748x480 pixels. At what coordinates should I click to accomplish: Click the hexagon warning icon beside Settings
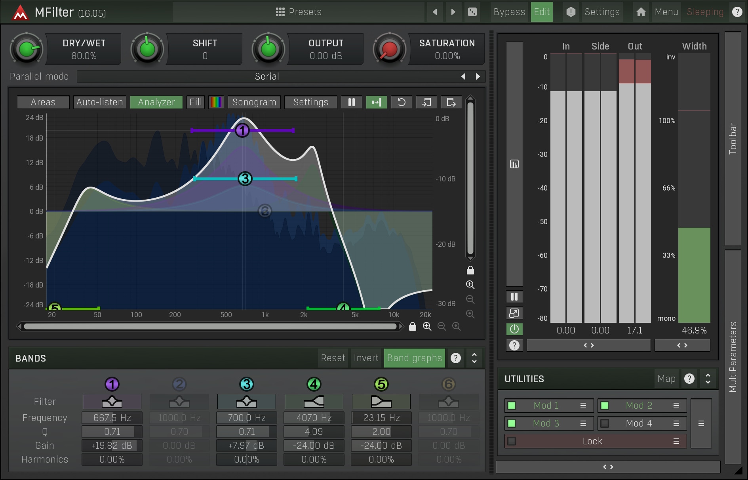coord(571,12)
